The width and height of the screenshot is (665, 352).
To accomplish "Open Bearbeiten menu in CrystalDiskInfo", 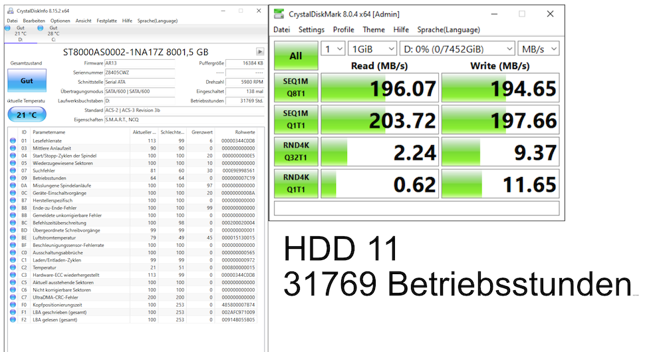I will pyautogui.click(x=34, y=21).
